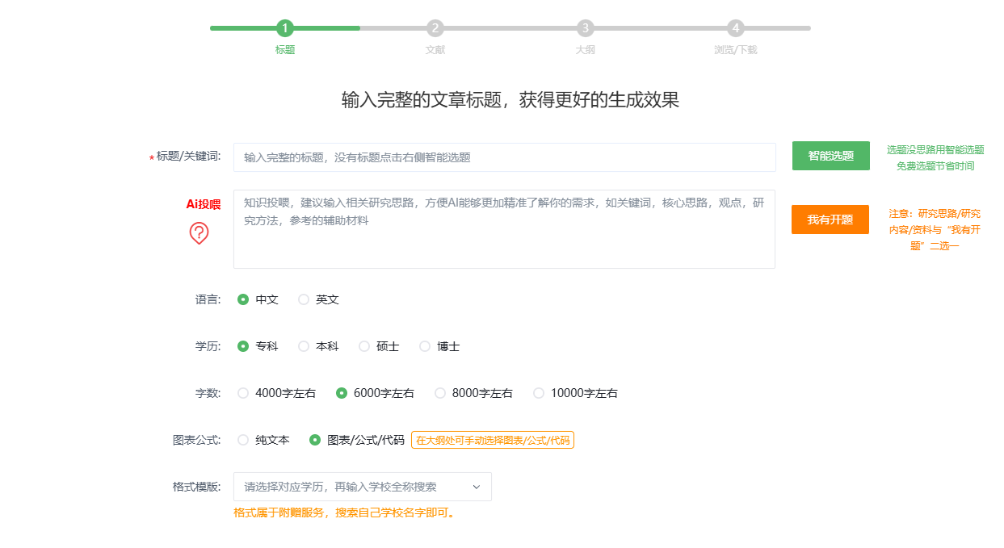Click the green progress bar segment
The height and width of the screenshot is (548, 1004).
[x=242, y=27]
